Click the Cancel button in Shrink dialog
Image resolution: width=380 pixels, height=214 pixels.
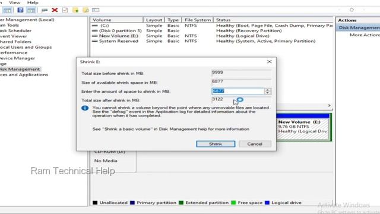[255, 144]
